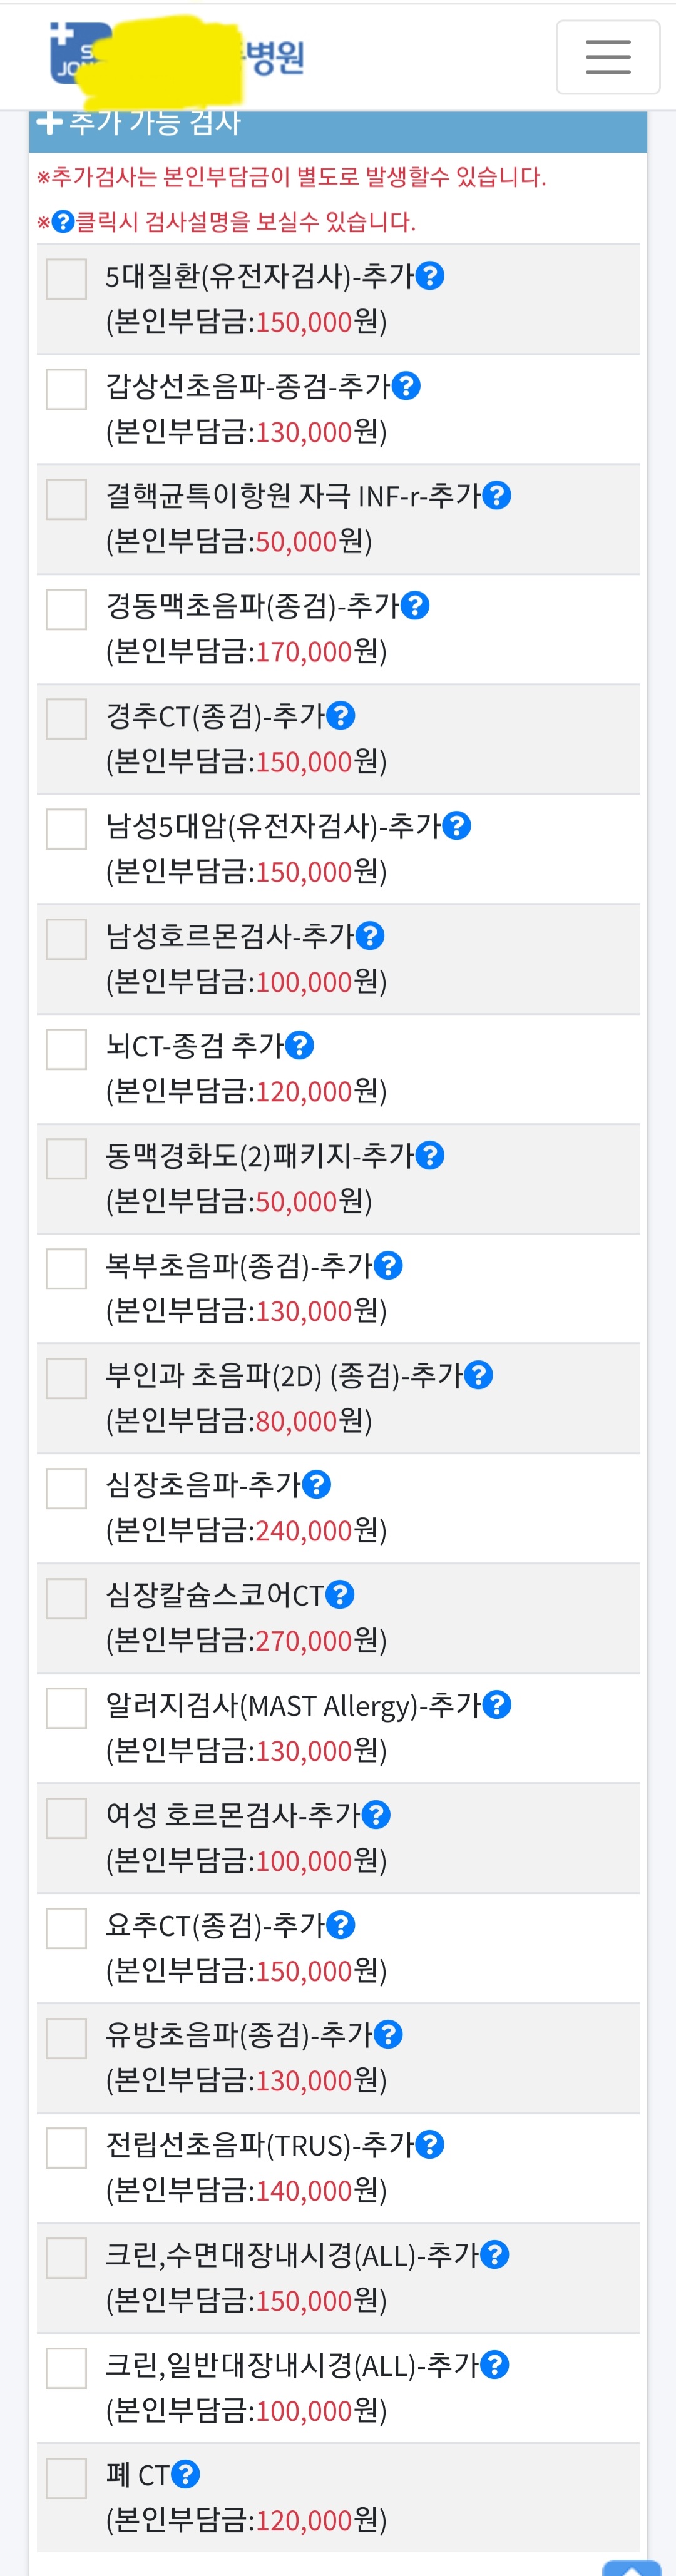676x2576 pixels.
Task: Show info for 갑상선초음파 test
Action: (406, 385)
